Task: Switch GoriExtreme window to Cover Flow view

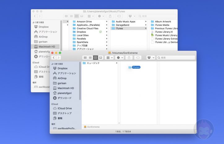Action: coord(101,58)
